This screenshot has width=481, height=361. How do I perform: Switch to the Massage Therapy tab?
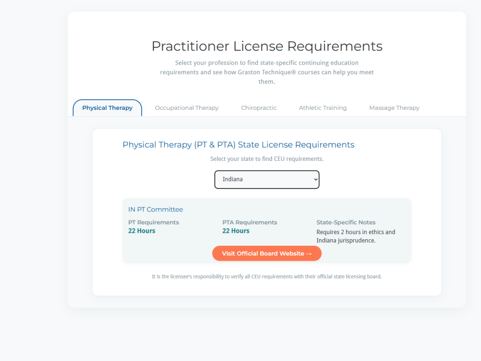(394, 107)
